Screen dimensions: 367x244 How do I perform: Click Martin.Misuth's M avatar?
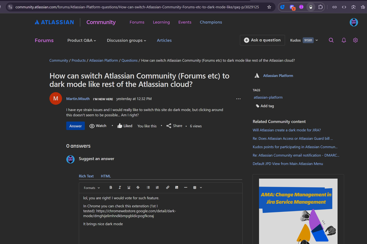pos(56,98)
